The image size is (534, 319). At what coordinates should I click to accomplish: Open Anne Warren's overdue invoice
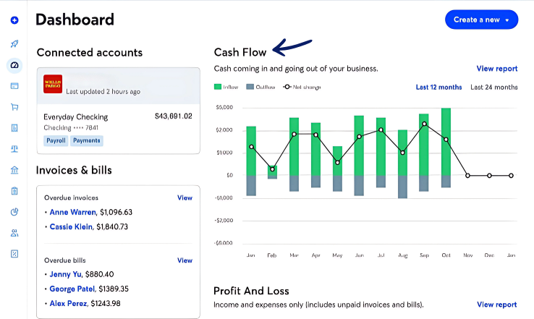tap(71, 212)
